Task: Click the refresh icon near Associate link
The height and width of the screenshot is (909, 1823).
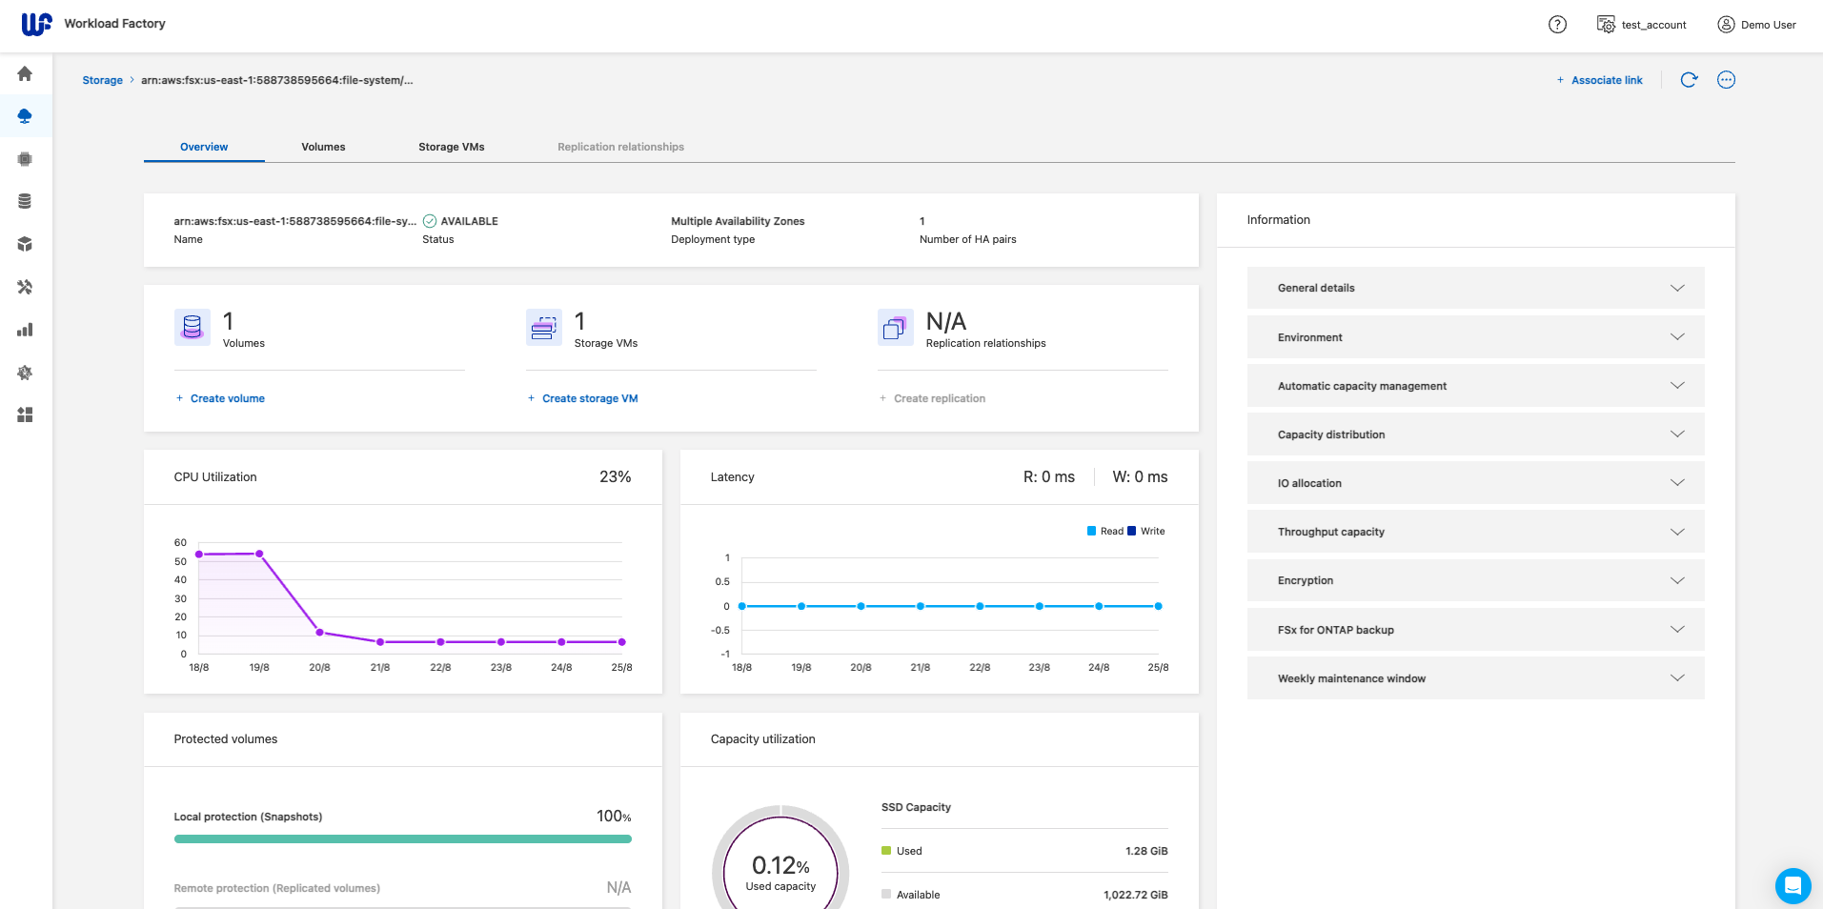Action: pos(1689,80)
